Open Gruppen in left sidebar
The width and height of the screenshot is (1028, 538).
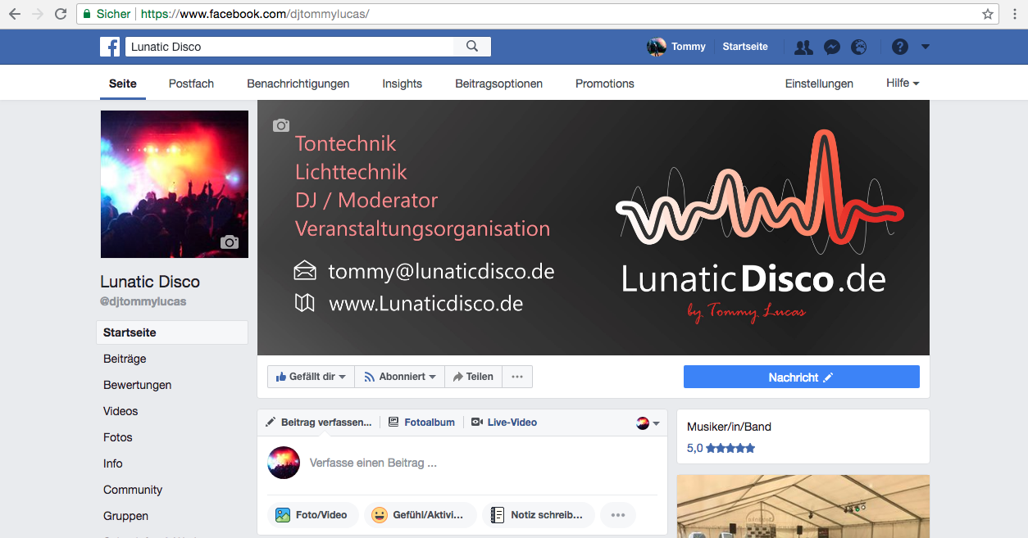126,516
